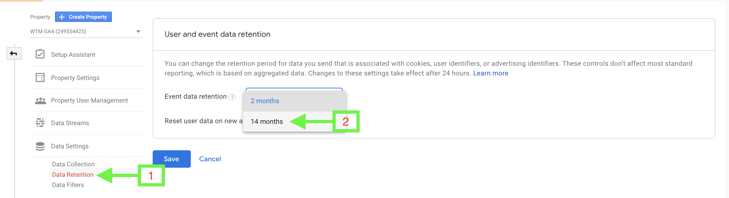Click the Property User Management people icon
The width and height of the screenshot is (729, 198).
[x=40, y=101]
